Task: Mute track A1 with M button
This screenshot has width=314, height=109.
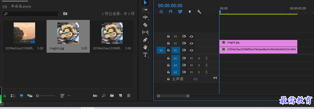Action: click(192, 59)
